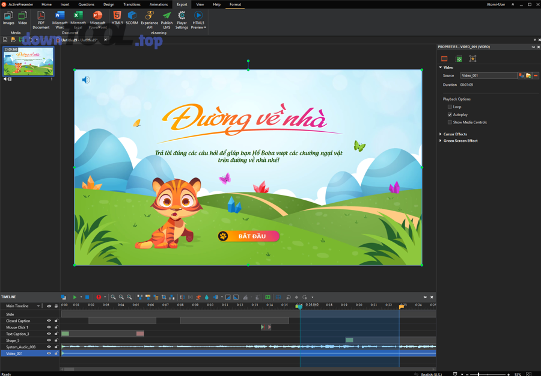Uncheck the Autoplay option
541x376 pixels.
(450, 115)
